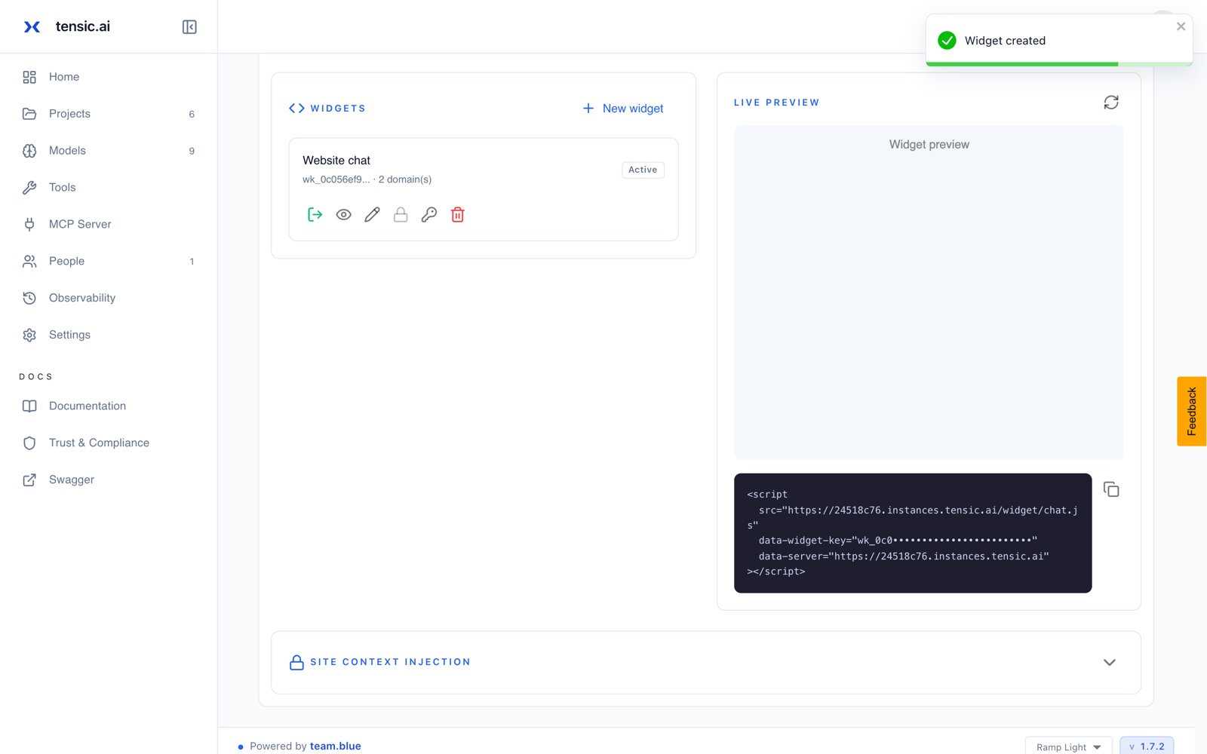Viewport: 1207px width, 754px height.
Task: Open the Tools section
Action: pos(109,188)
